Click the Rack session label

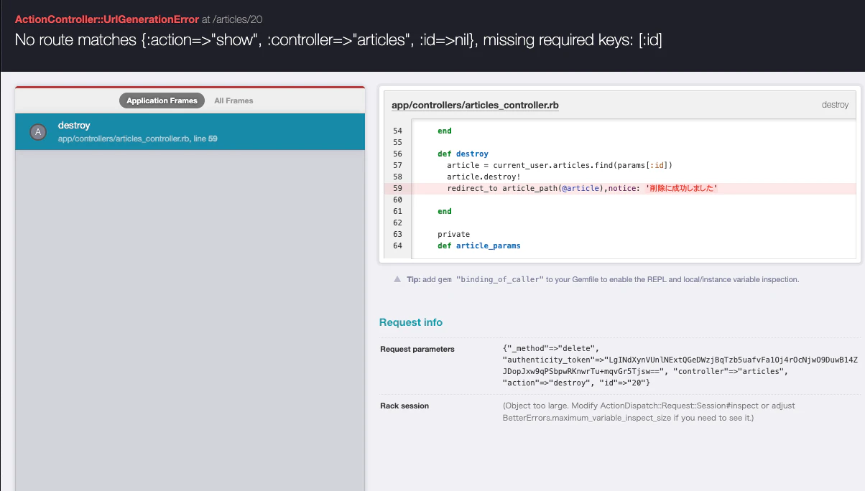(x=404, y=406)
